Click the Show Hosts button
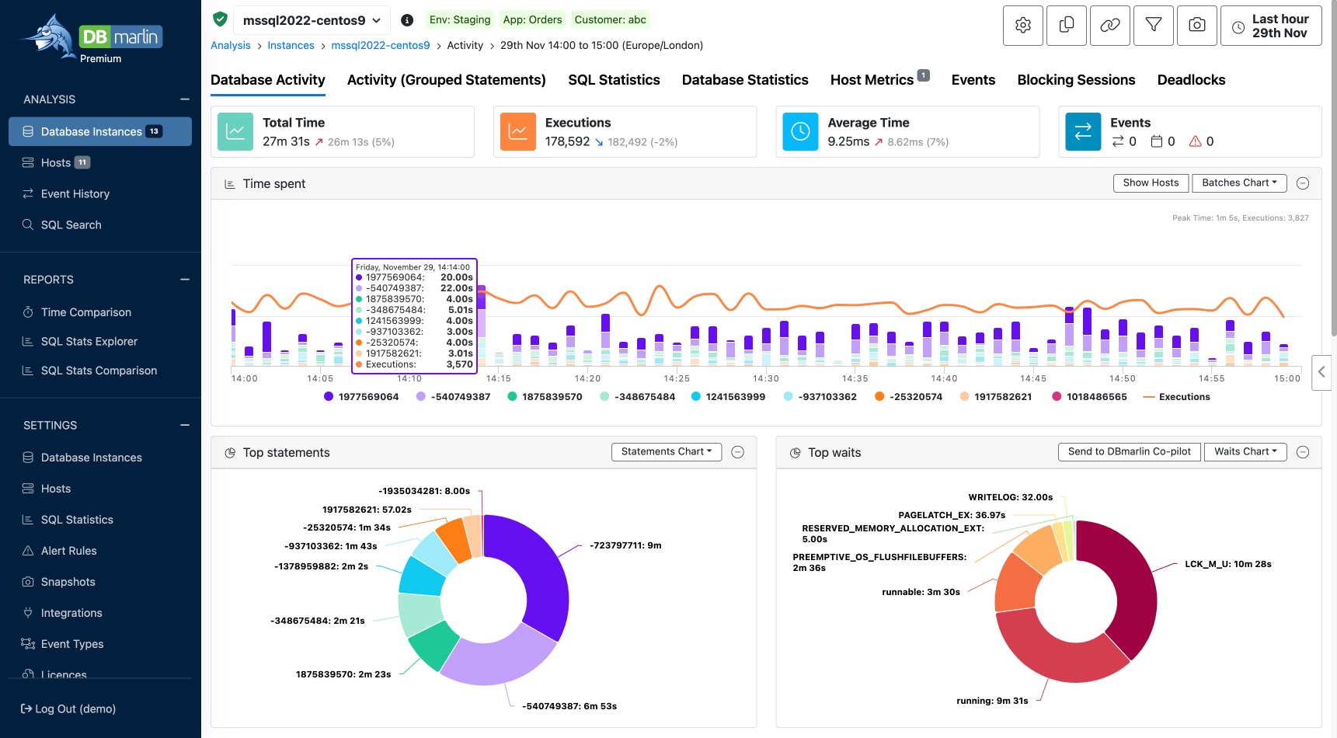This screenshot has height=738, width=1337. pos(1151,183)
